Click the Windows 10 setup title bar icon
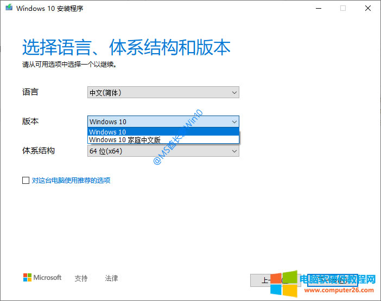Viewport: 381px width, 301px height. coord(9,8)
